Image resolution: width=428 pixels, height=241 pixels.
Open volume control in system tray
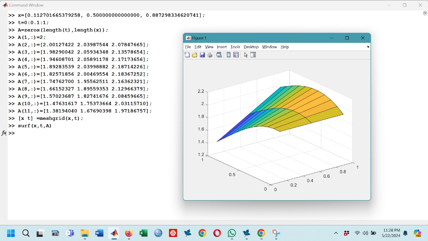click(x=365, y=233)
